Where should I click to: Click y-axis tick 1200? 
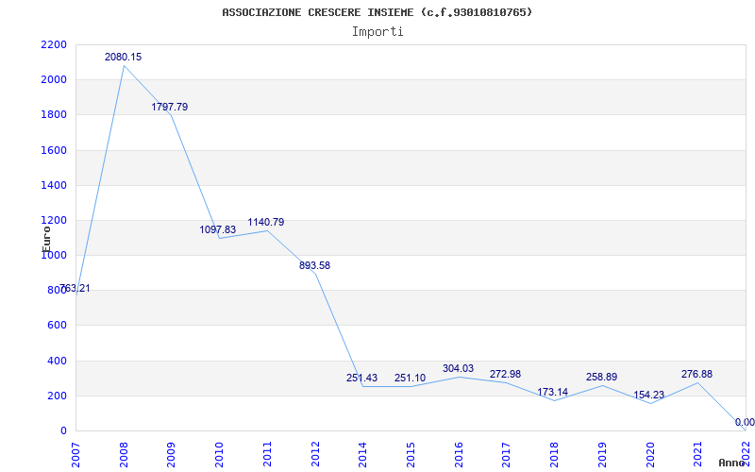pyautogui.click(x=55, y=221)
